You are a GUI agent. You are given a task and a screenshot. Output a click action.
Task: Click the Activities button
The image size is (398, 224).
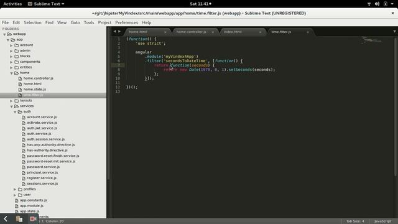[x=12, y=4]
